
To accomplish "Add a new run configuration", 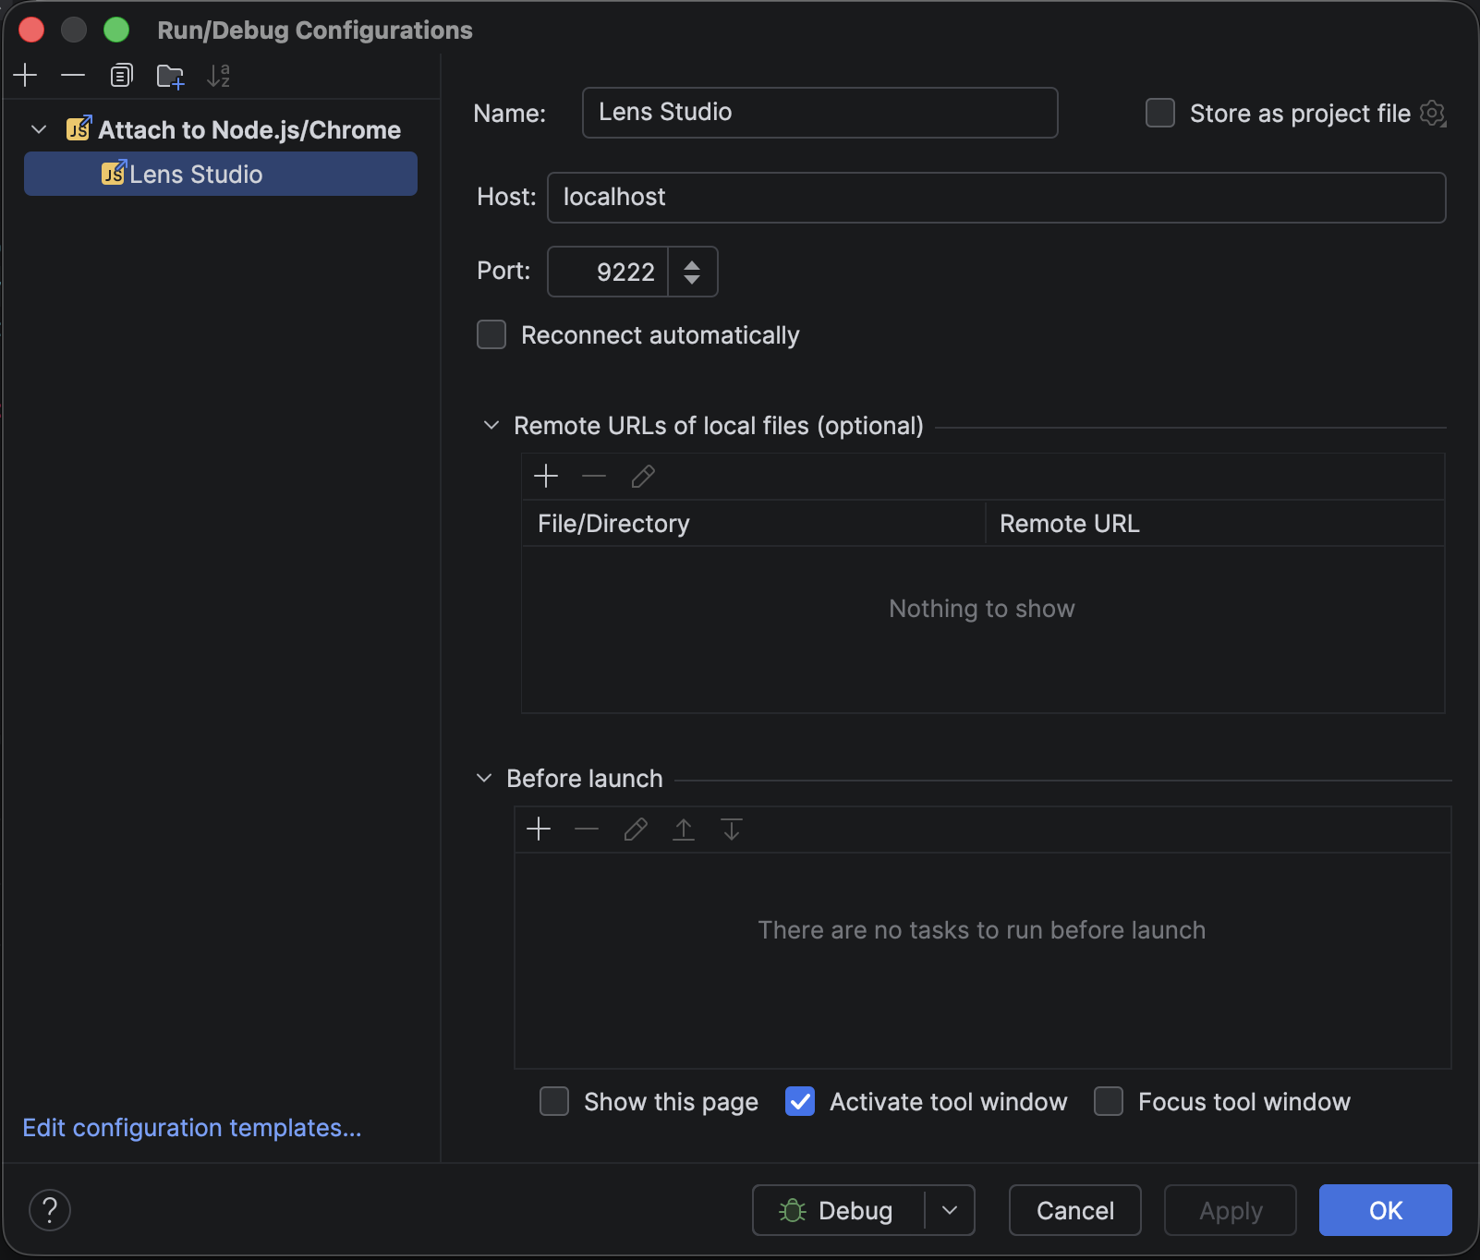I will tap(26, 76).
